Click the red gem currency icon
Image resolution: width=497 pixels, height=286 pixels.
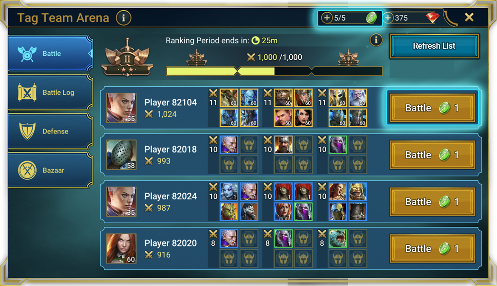pyautogui.click(x=432, y=18)
